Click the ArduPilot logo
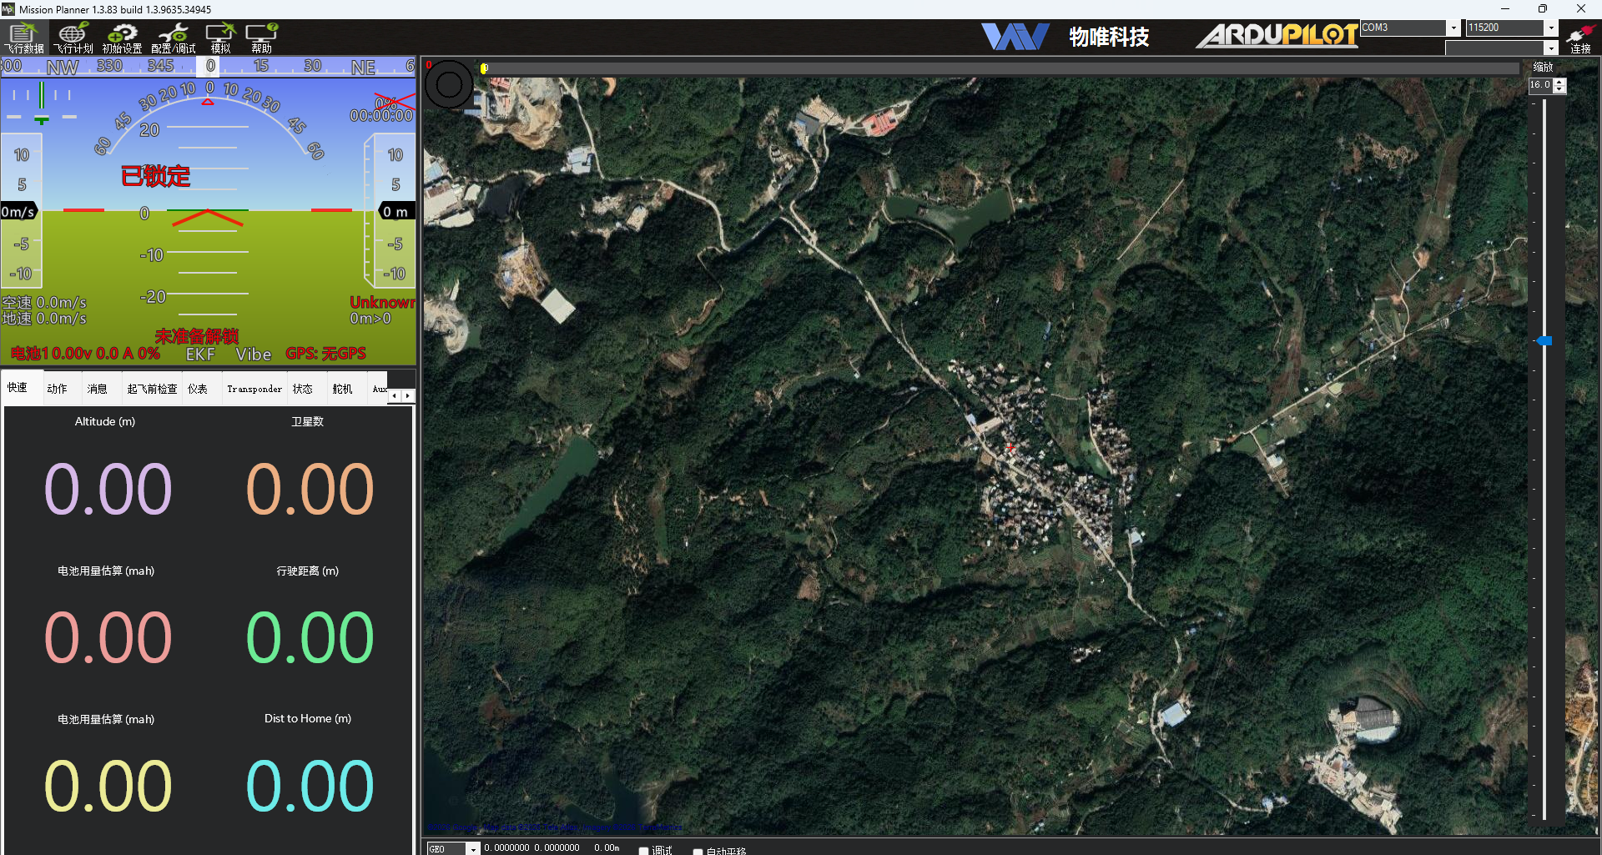The width and height of the screenshot is (1602, 855). (x=1277, y=36)
